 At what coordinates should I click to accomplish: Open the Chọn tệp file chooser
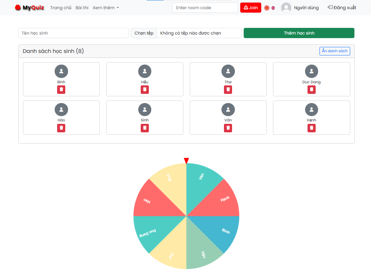[x=144, y=33]
